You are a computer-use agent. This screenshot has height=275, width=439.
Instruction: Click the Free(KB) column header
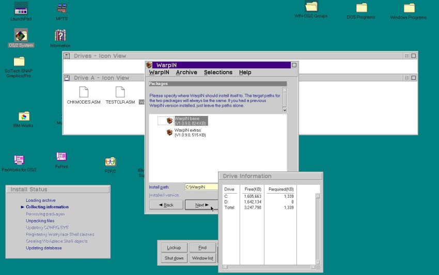click(x=253, y=190)
